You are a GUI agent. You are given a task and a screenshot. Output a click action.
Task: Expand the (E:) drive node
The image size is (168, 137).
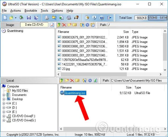(x=4, y=112)
